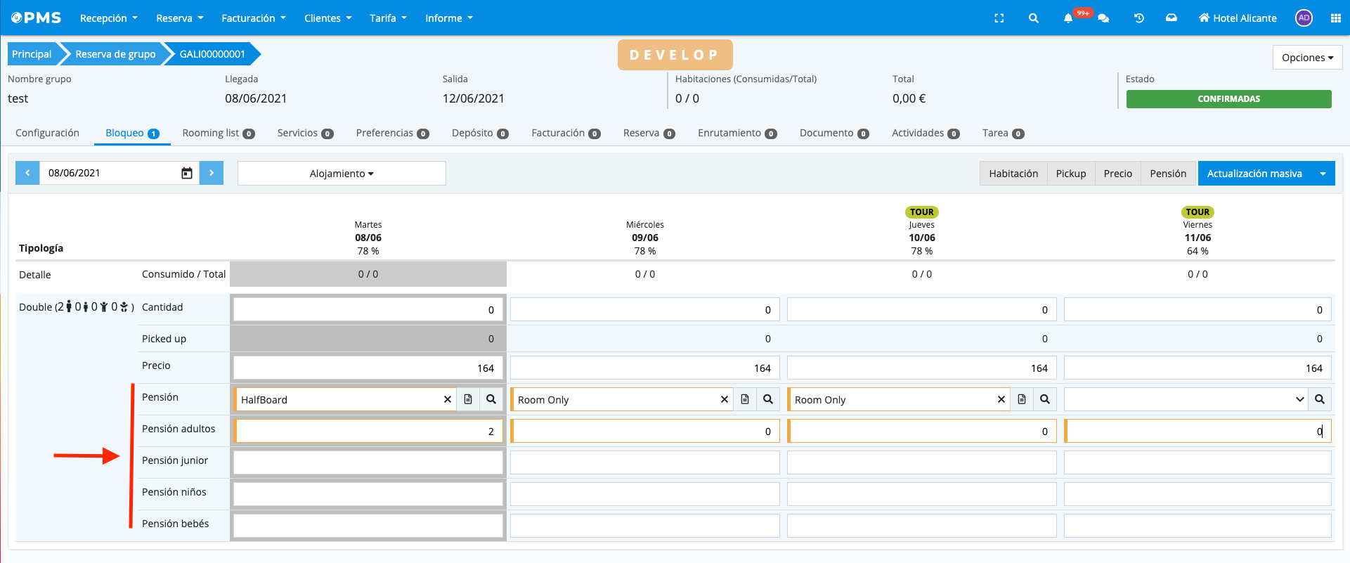Expand the Alojamiento dropdown

click(342, 174)
